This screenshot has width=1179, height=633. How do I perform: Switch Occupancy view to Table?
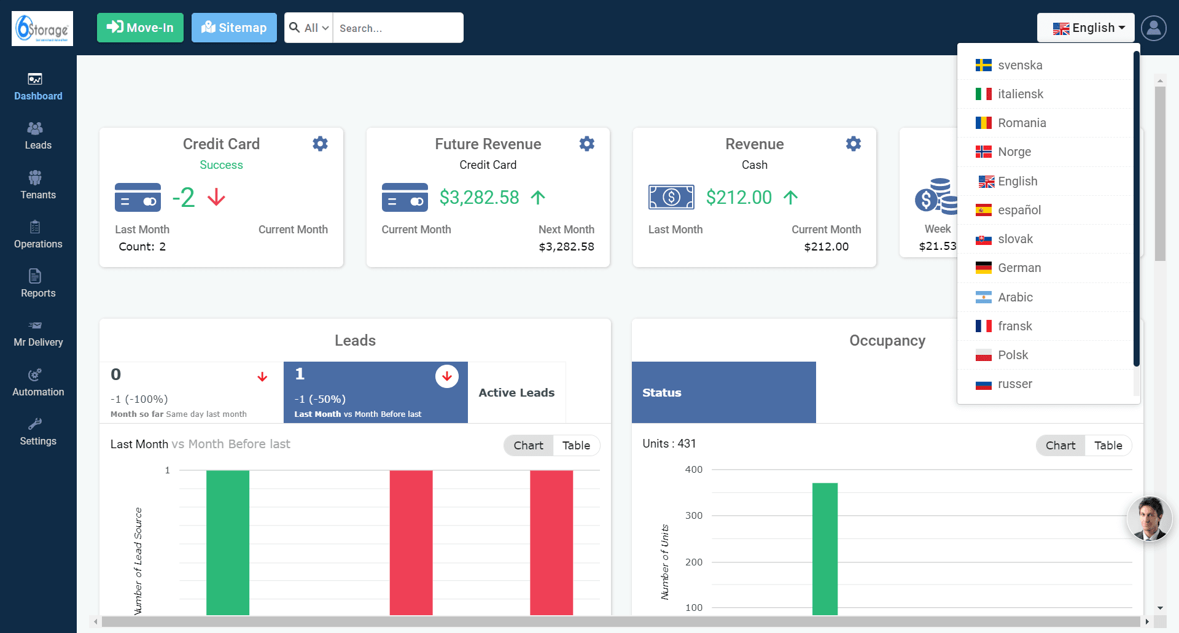point(1108,446)
